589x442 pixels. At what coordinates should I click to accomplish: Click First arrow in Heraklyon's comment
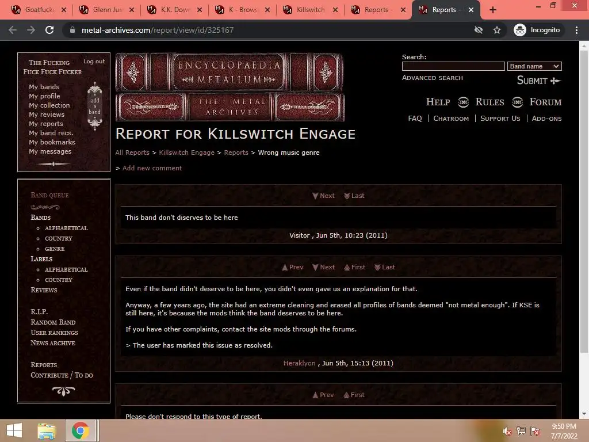pos(354,267)
